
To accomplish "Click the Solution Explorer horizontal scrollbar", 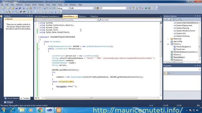I will [175, 62].
